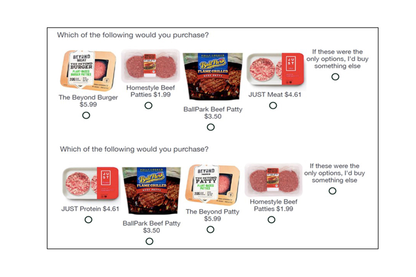
Task: Choose the JUST Protein $4.61 radio button
Action: tap(88, 220)
